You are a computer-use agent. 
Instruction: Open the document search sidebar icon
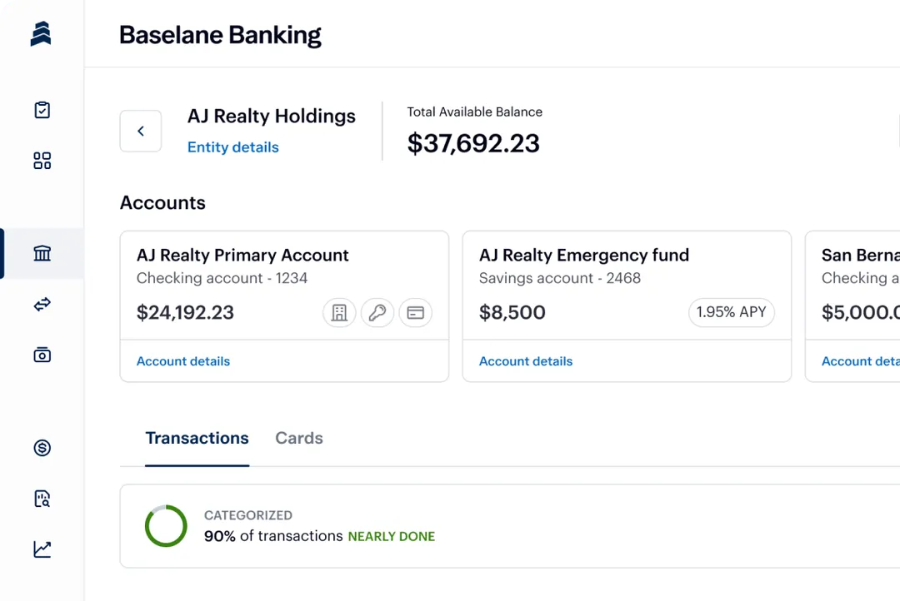pos(42,499)
